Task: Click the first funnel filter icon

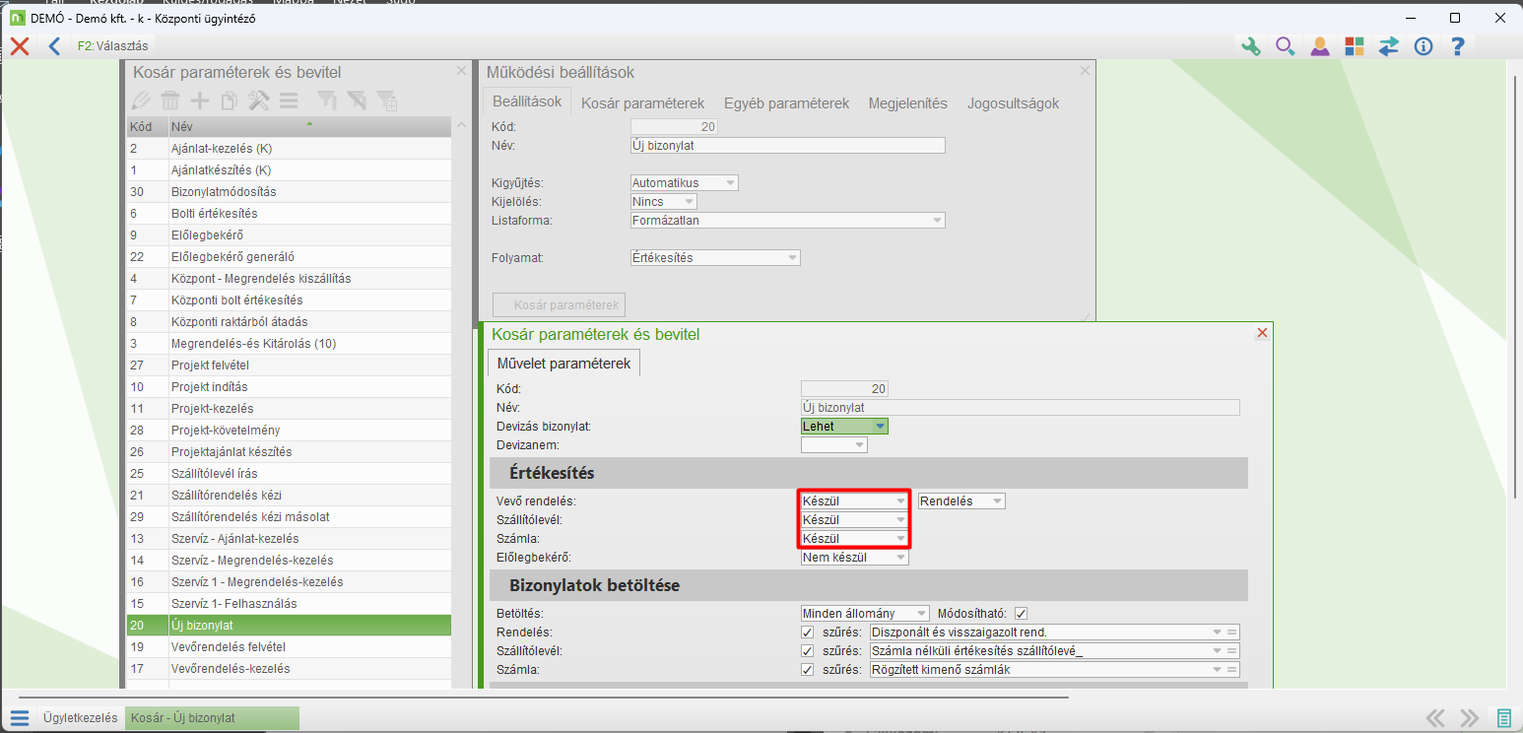Action: click(326, 100)
